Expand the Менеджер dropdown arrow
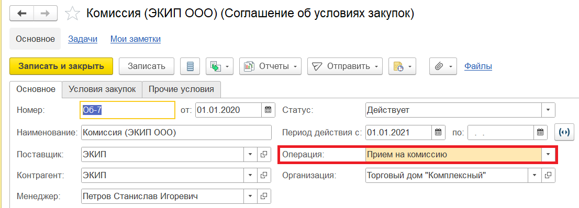 [250, 196]
